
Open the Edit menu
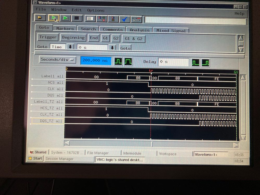coord(77,10)
